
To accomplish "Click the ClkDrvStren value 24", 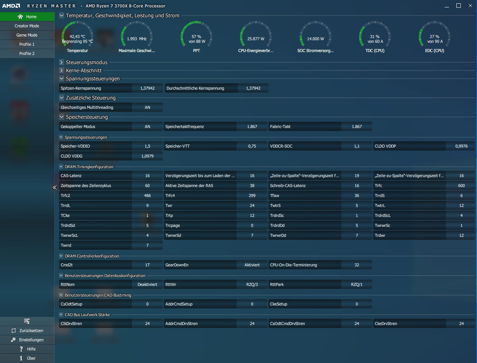I will (x=147, y=324).
